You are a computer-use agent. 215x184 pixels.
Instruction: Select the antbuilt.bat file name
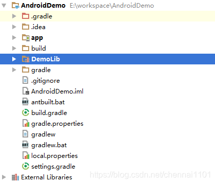tap(48, 102)
